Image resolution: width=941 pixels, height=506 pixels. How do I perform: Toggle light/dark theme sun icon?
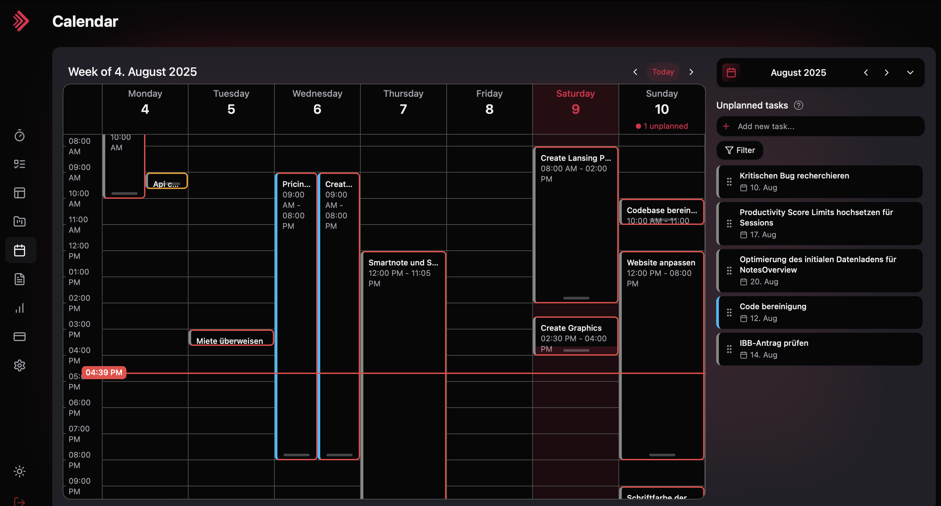(x=19, y=471)
